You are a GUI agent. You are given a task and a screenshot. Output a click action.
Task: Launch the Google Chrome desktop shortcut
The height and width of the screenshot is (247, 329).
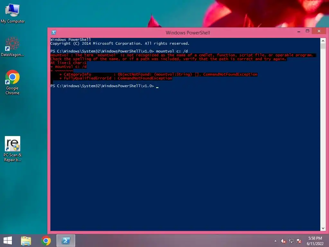(13, 82)
